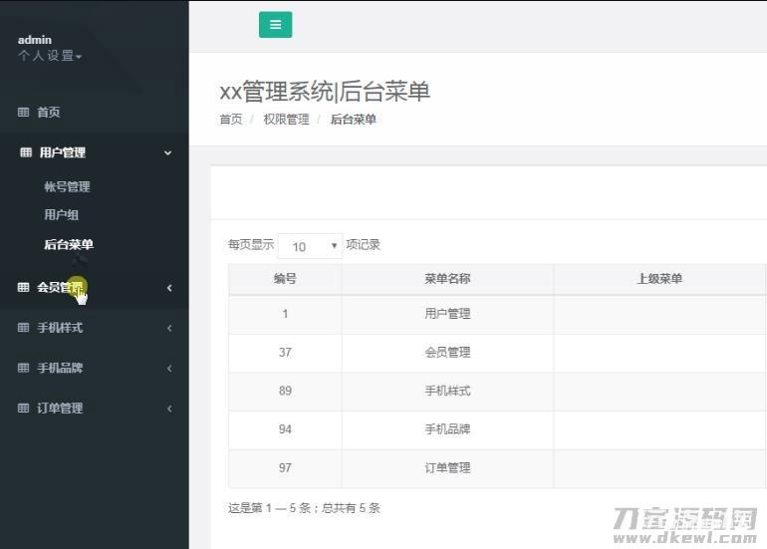
Task: Click the table cell 手机品牌 in row 94
Action: pos(447,429)
